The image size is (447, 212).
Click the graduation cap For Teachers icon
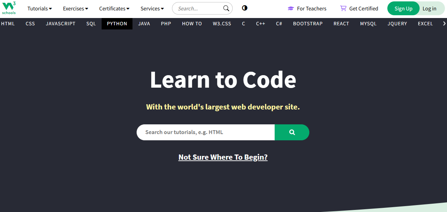(291, 8)
